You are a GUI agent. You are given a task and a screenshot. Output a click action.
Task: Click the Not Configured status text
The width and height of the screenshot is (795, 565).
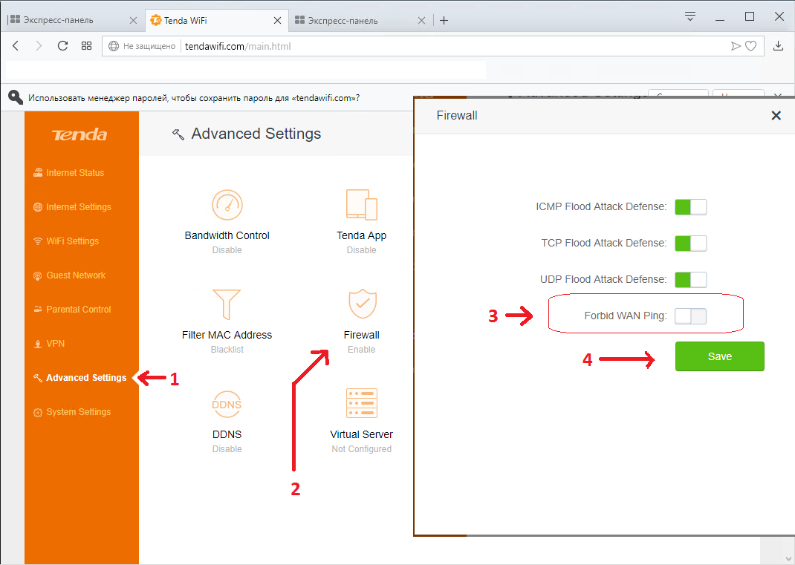(x=362, y=449)
